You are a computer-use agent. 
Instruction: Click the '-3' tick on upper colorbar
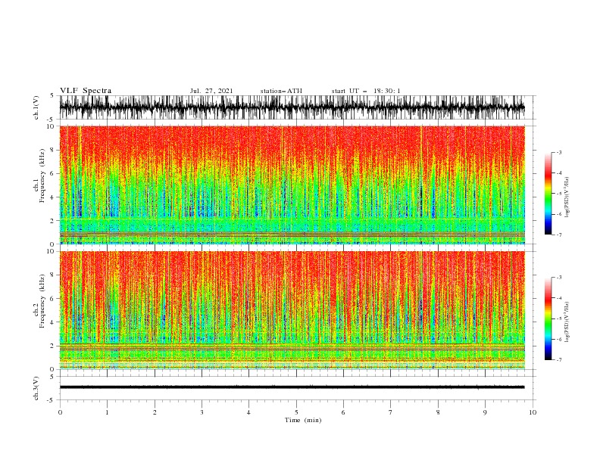pyautogui.click(x=558, y=152)
